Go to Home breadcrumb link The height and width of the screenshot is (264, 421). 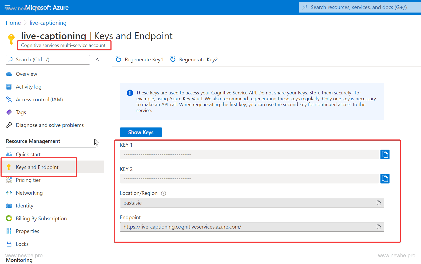(x=13, y=23)
